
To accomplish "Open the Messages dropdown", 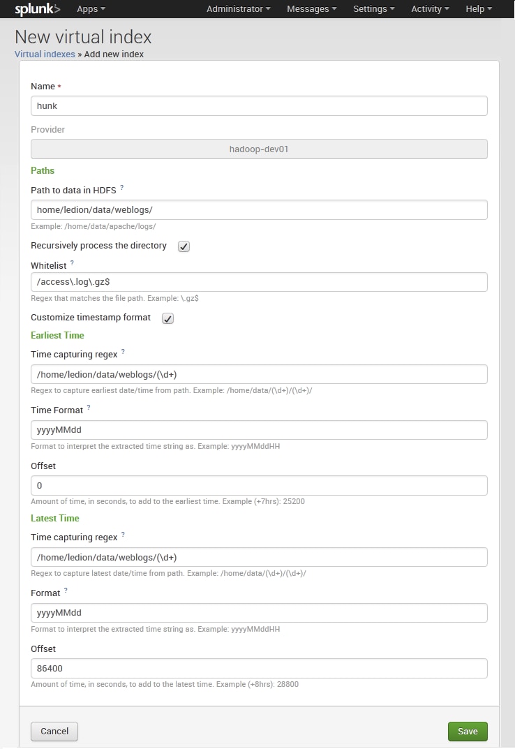I will 311,9.
